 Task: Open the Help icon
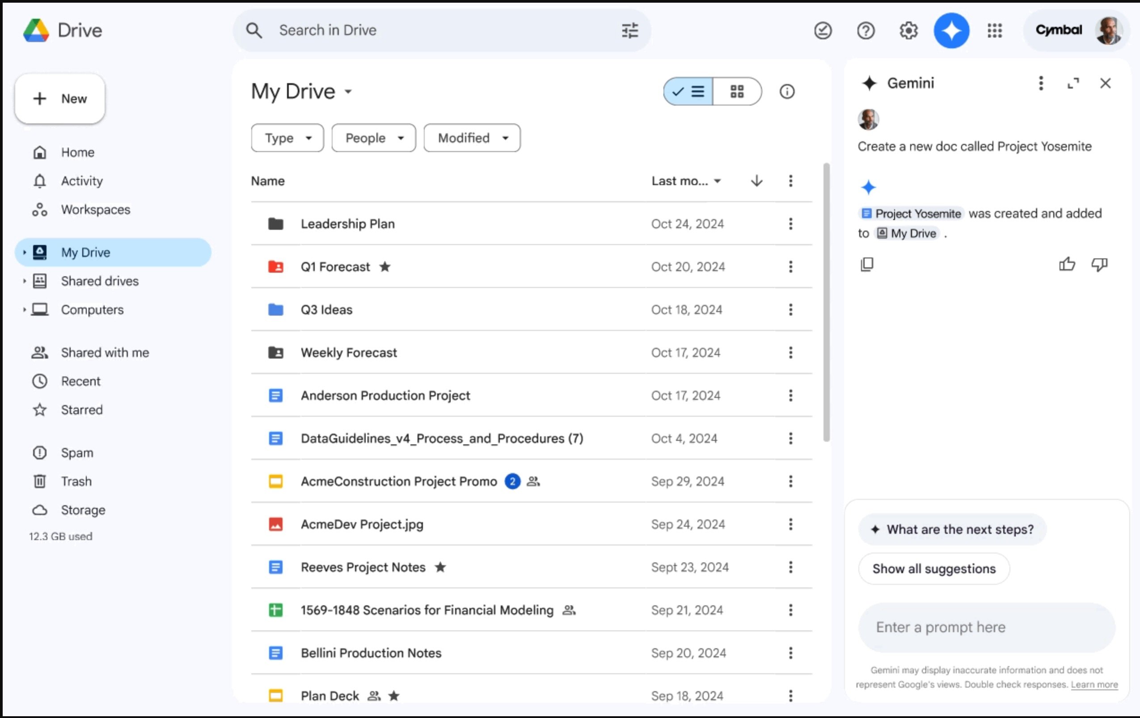866,30
